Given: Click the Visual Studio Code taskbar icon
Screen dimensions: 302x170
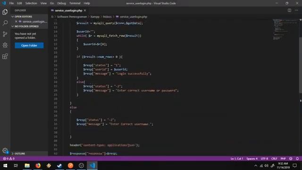Looking at the screenshot, I should click(x=92, y=166).
